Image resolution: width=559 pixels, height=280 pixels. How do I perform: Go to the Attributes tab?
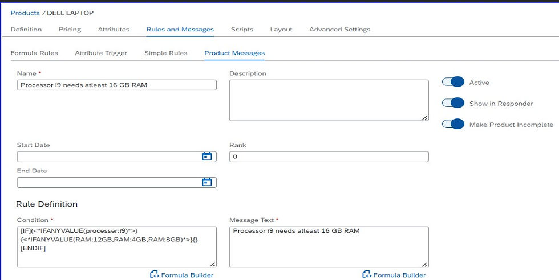[114, 30]
